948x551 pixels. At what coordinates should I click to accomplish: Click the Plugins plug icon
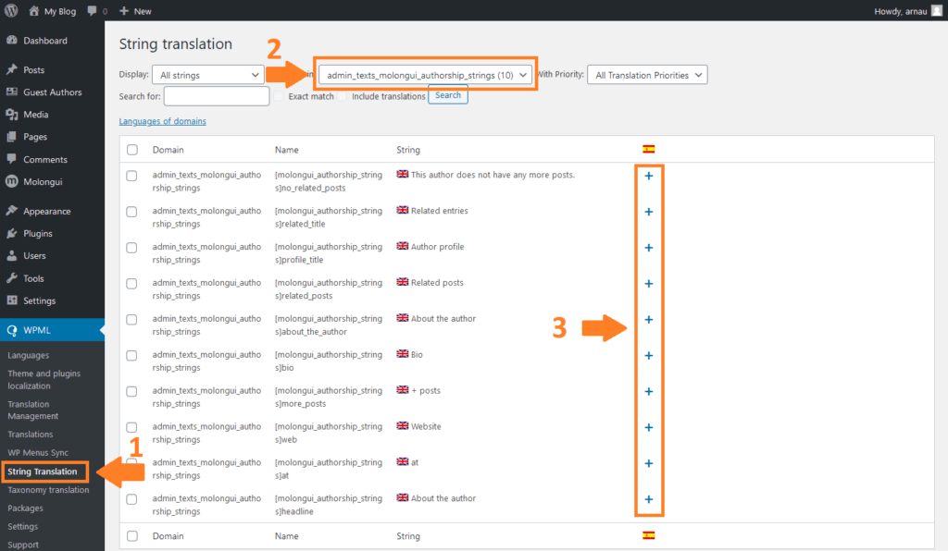[x=11, y=233]
